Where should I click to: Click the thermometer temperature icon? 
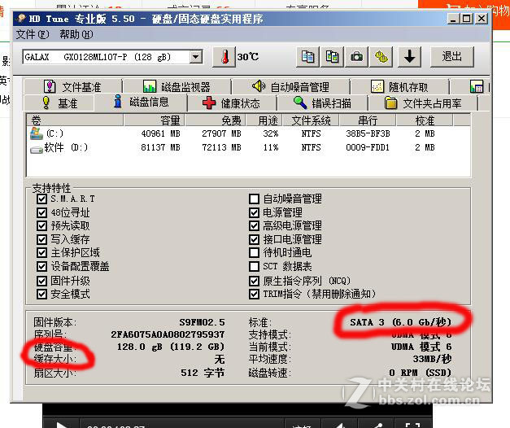pyautogui.click(x=224, y=57)
